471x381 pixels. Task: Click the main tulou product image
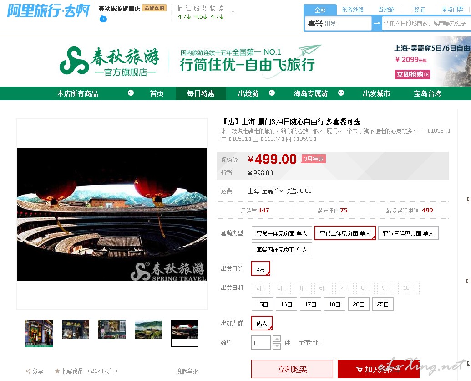click(112, 214)
